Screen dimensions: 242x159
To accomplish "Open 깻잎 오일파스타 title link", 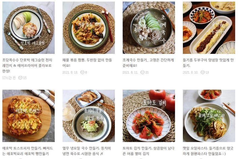I will [x=208, y=151].
